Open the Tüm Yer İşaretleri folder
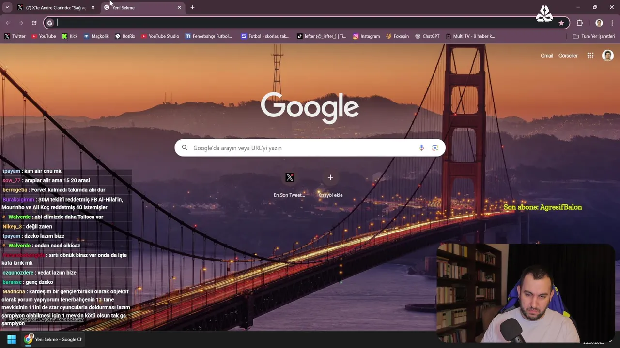 pyautogui.click(x=593, y=36)
